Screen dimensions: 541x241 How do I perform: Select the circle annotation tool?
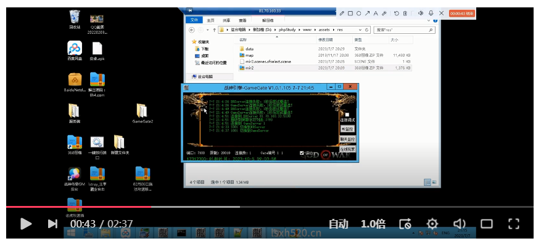pos(359,14)
